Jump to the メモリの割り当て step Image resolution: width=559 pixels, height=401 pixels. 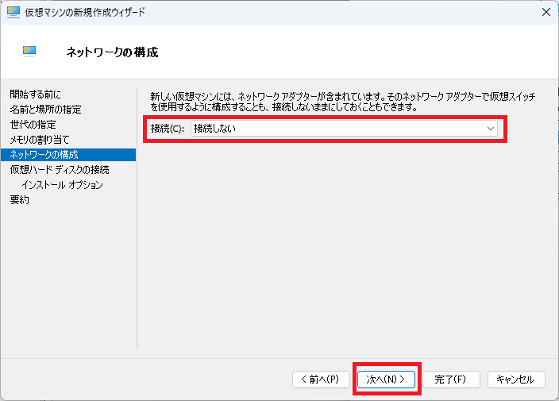40,140
